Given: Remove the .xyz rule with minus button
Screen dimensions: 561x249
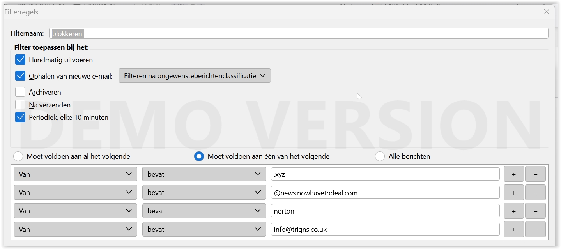Looking at the screenshot, I should click(x=535, y=174).
